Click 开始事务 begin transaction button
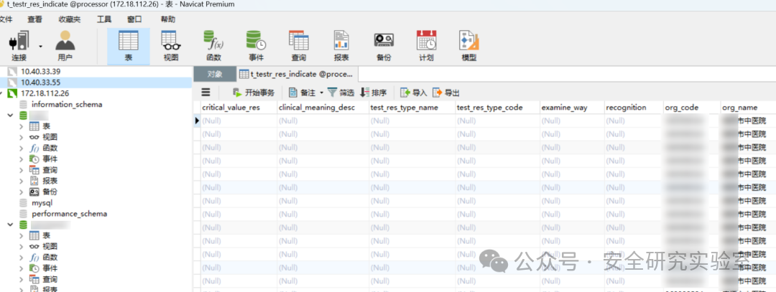This screenshot has height=292, width=776. coord(254,93)
